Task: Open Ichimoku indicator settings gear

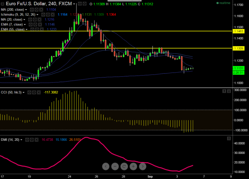Action: click(x=48, y=15)
